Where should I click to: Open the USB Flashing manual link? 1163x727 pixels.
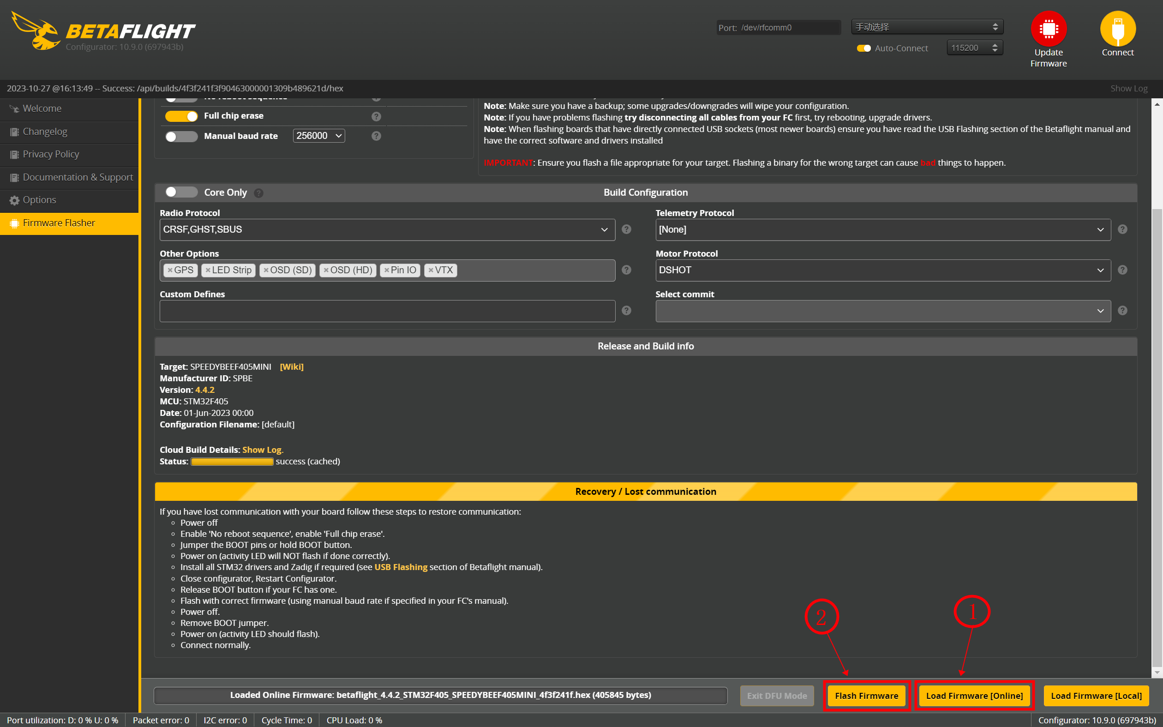tap(400, 567)
